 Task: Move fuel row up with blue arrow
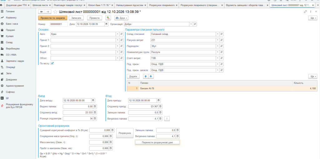146,76
